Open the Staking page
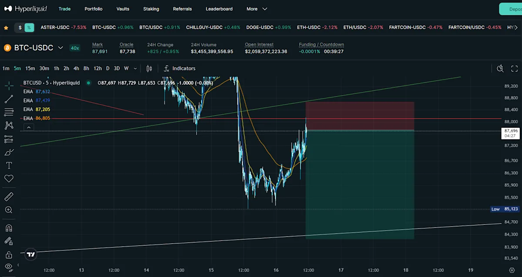This screenshot has width=522, height=277. (151, 9)
